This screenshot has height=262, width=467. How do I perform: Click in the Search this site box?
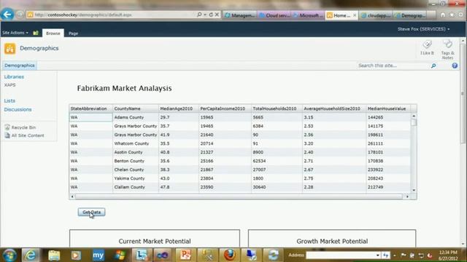(x=393, y=65)
